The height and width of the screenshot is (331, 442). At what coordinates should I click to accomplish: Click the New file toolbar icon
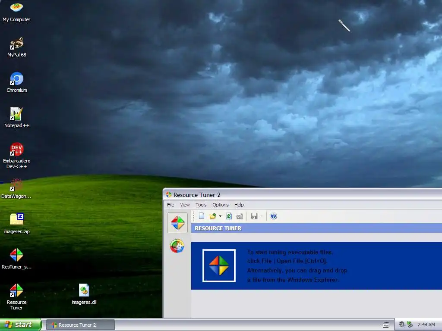[x=202, y=216]
